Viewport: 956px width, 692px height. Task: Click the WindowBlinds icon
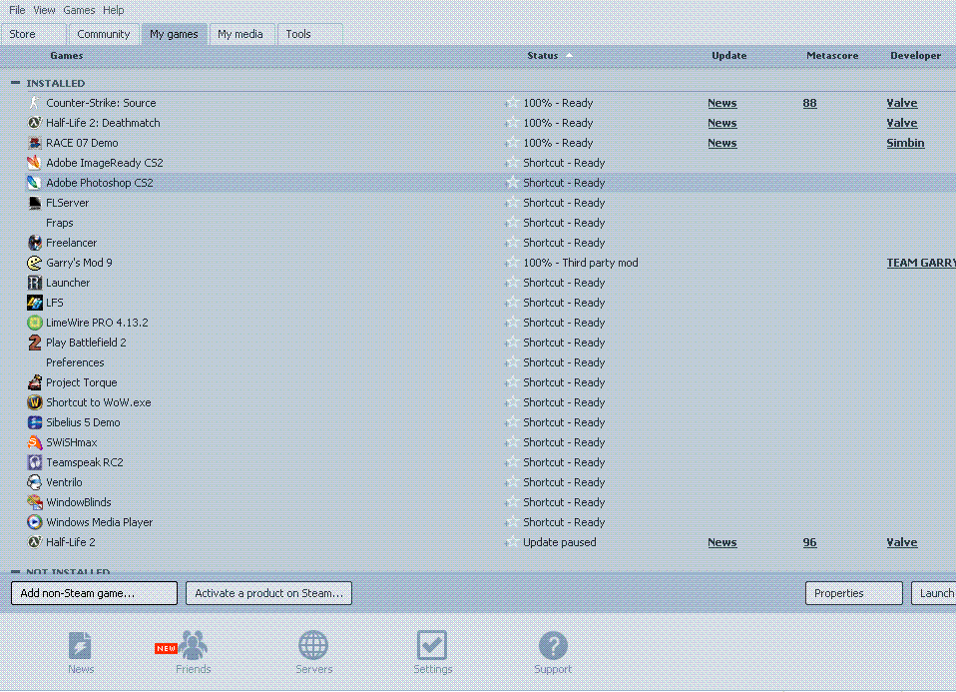(35, 502)
